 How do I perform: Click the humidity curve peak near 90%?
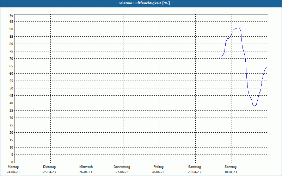[238, 28]
